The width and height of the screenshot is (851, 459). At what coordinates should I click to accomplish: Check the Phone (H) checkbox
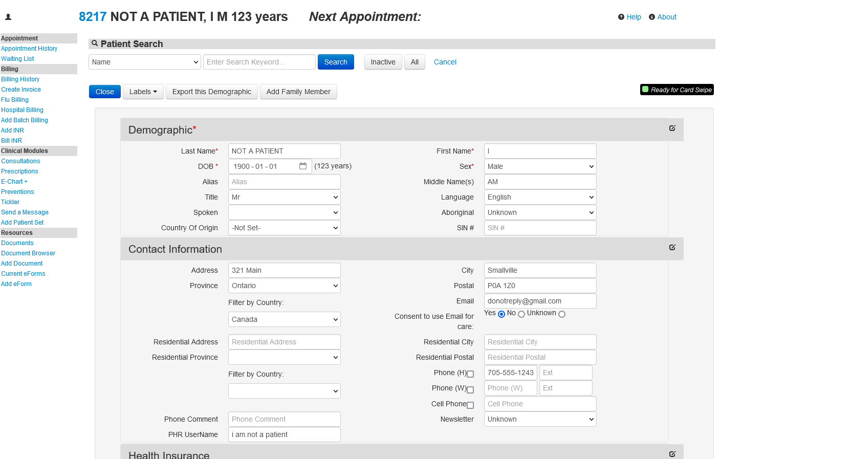click(x=470, y=374)
